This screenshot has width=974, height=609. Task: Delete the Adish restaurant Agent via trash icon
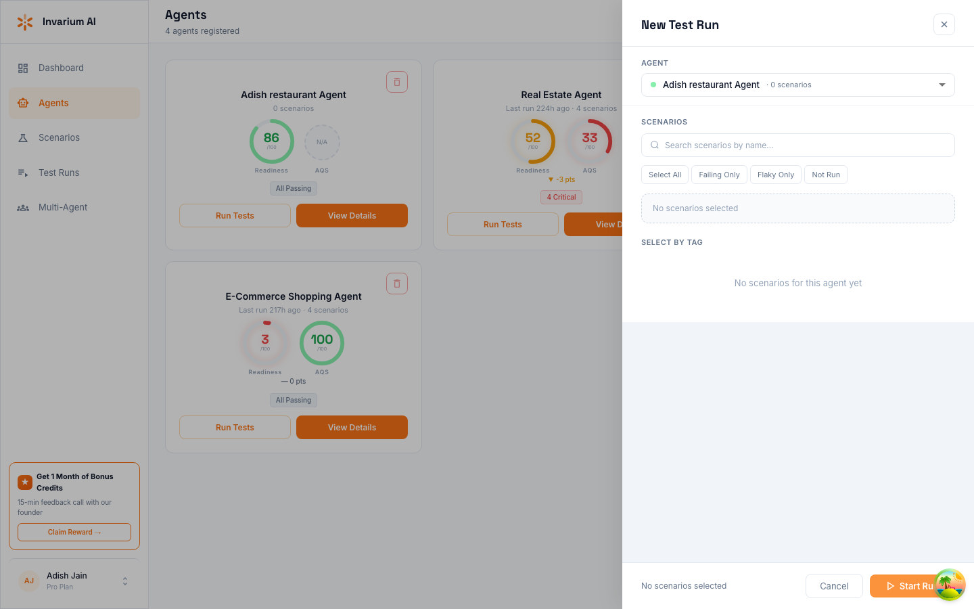(x=397, y=82)
